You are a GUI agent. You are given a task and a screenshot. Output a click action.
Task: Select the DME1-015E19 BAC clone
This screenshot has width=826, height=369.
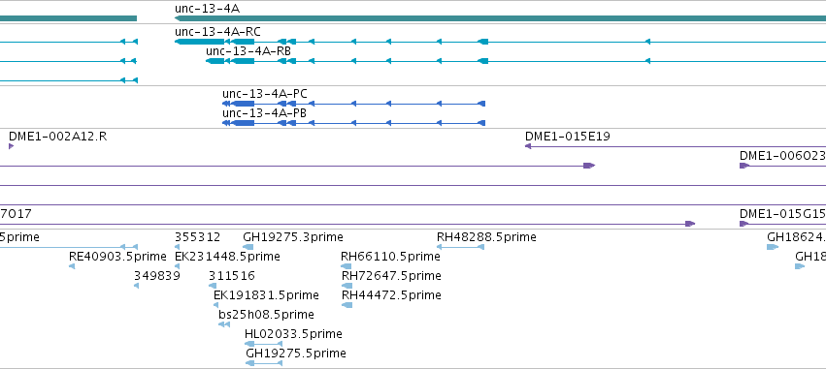point(676,146)
